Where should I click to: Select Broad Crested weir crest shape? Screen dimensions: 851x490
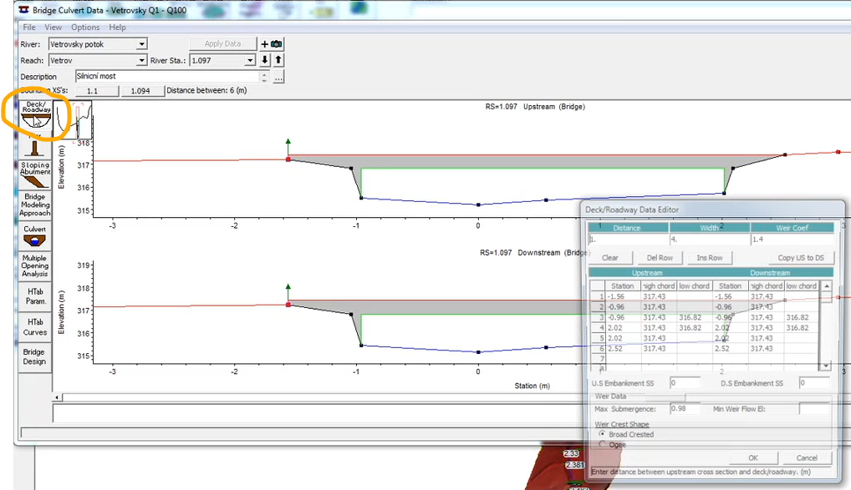(602, 434)
